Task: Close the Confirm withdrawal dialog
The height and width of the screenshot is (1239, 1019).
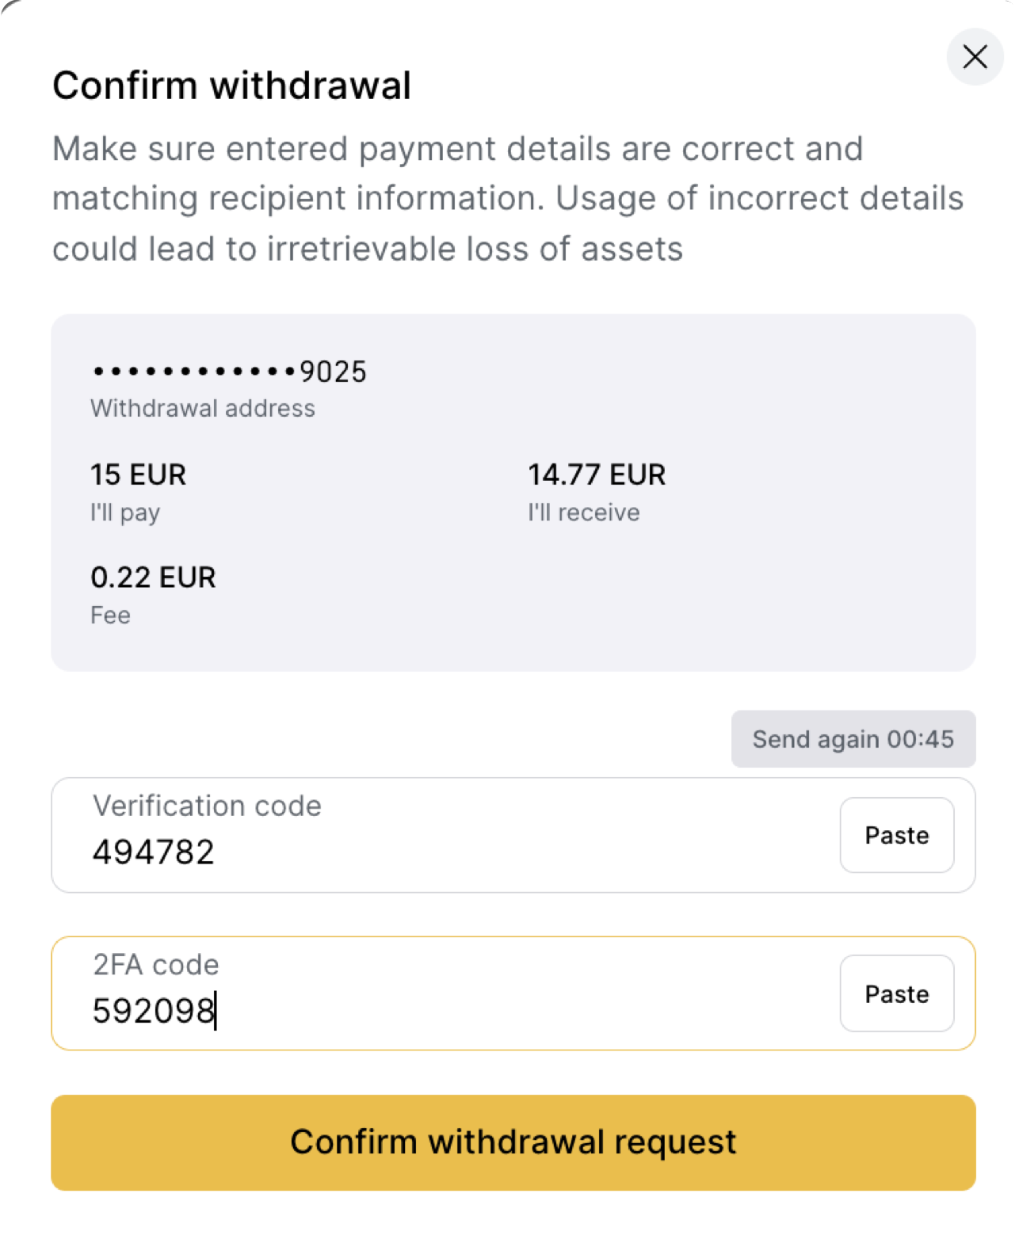Action: click(x=975, y=56)
